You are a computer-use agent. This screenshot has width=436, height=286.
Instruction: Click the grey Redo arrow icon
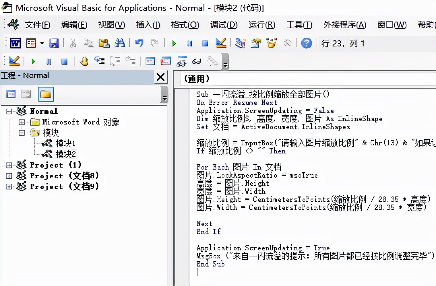tap(155, 43)
